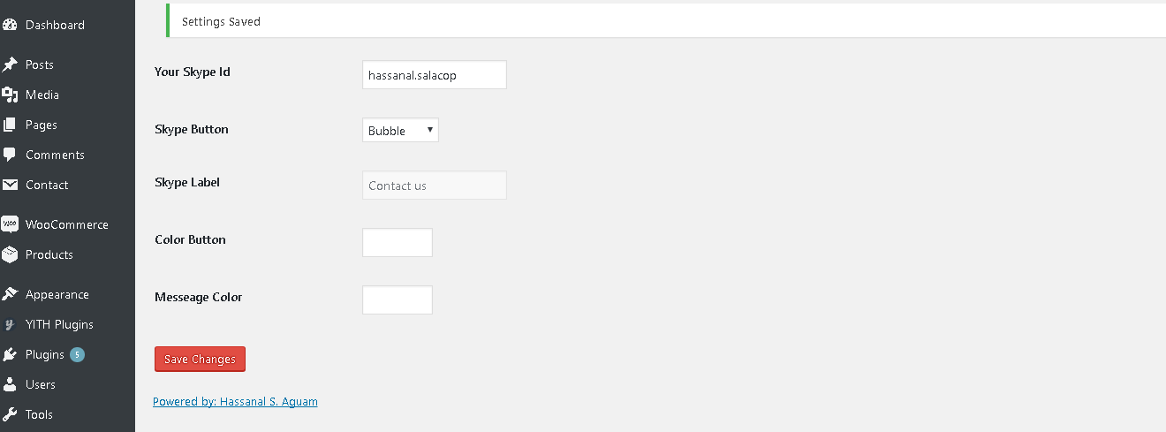This screenshot has width=1166, height=432.
Task: Click the Pages icon in sidebar
Action: [10, 125]
